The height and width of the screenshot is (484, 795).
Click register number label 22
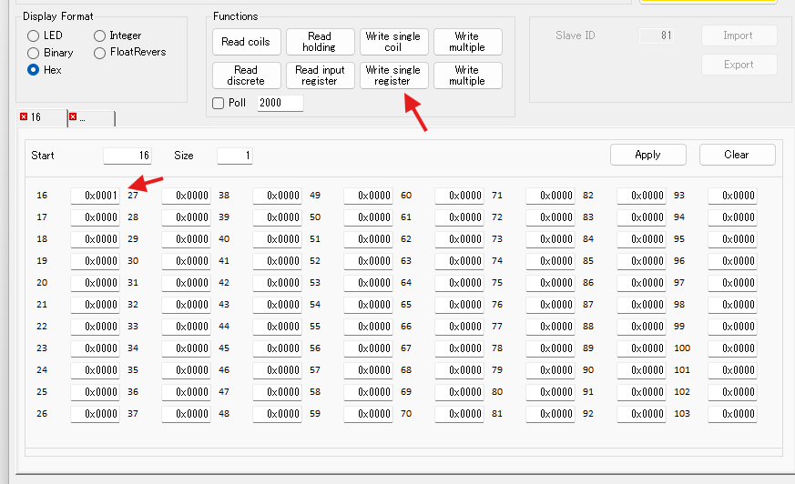pyautogui.click(x=42, y=327)
